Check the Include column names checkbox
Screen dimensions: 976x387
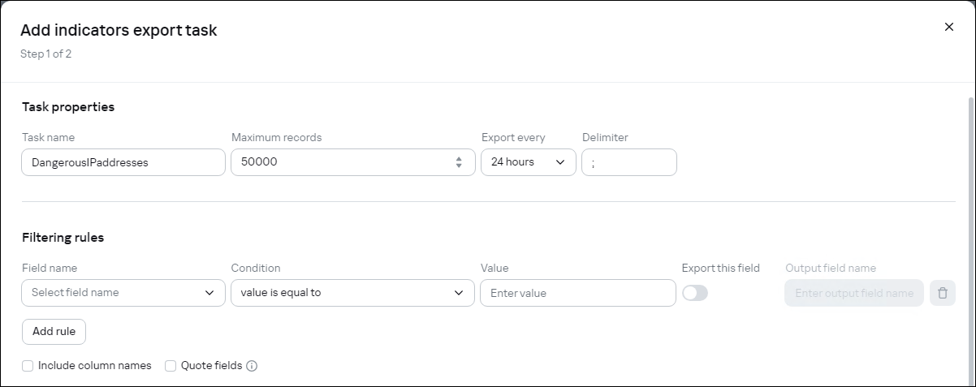28,366
